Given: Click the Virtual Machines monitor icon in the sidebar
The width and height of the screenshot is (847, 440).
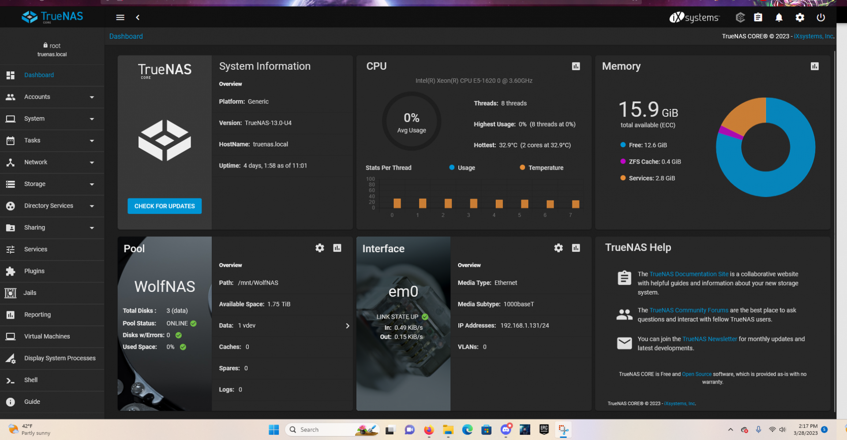Looking at the screenshot, I should pyautogui.click(x=11, y=336).
